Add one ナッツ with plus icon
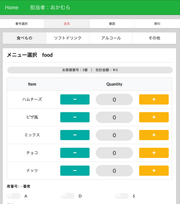 coord(154,171)
